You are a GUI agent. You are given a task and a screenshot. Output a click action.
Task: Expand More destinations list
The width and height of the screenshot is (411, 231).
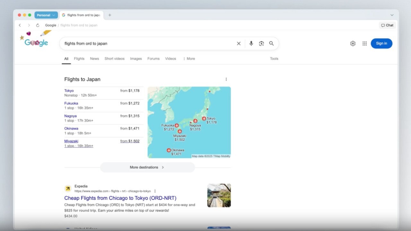click(x=147, y=167)
